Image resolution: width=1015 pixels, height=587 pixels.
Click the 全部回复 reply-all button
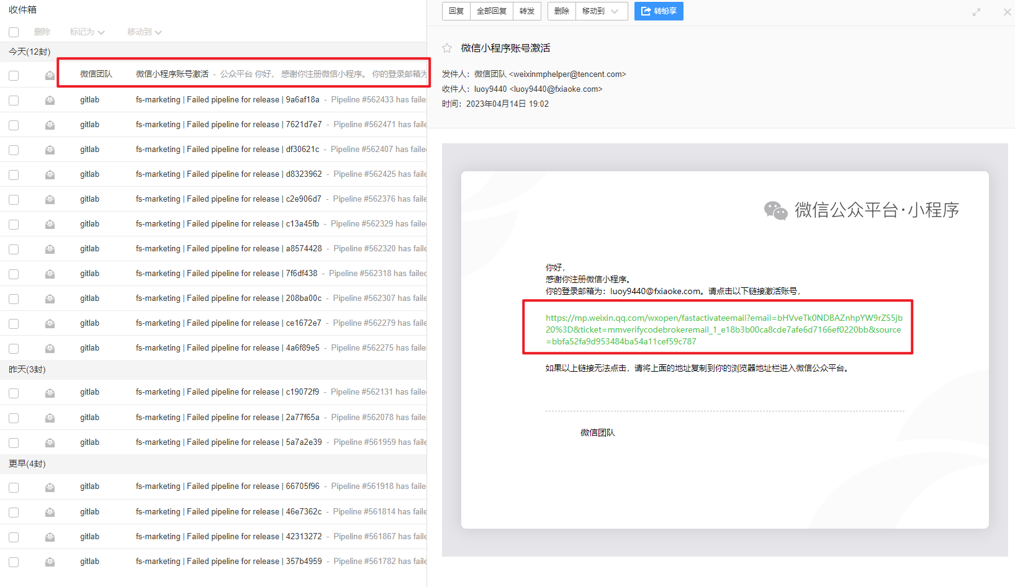[492, 11]
